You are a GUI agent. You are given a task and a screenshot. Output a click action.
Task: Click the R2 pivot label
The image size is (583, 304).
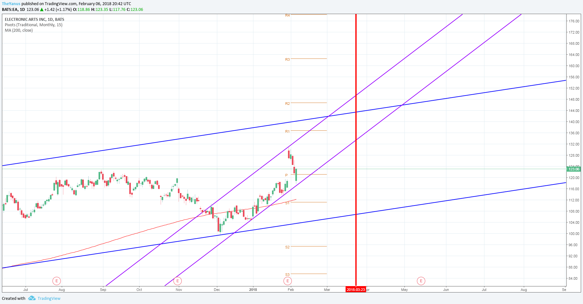click(287, 104)
